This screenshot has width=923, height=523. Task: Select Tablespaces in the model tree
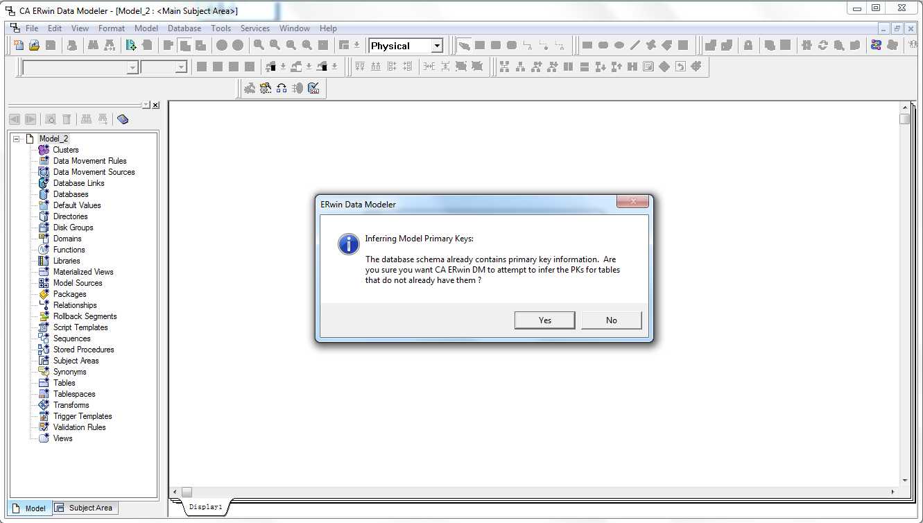(74, 394)
